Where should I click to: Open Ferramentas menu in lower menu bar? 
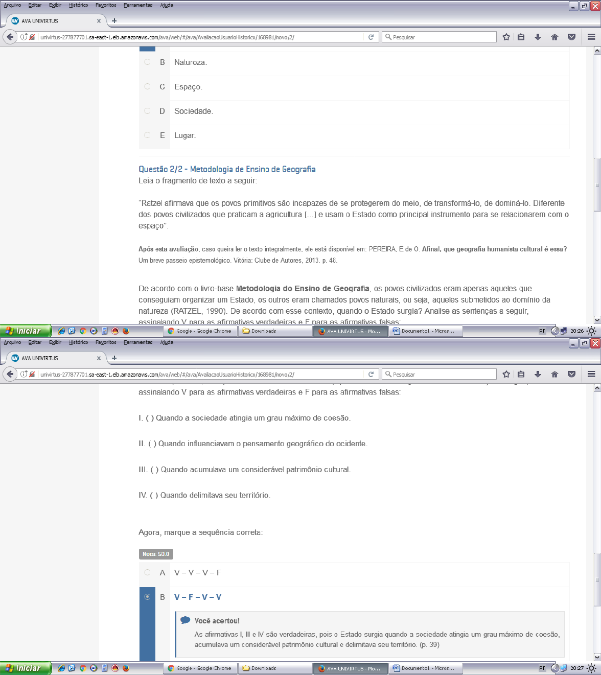[138, 342]
